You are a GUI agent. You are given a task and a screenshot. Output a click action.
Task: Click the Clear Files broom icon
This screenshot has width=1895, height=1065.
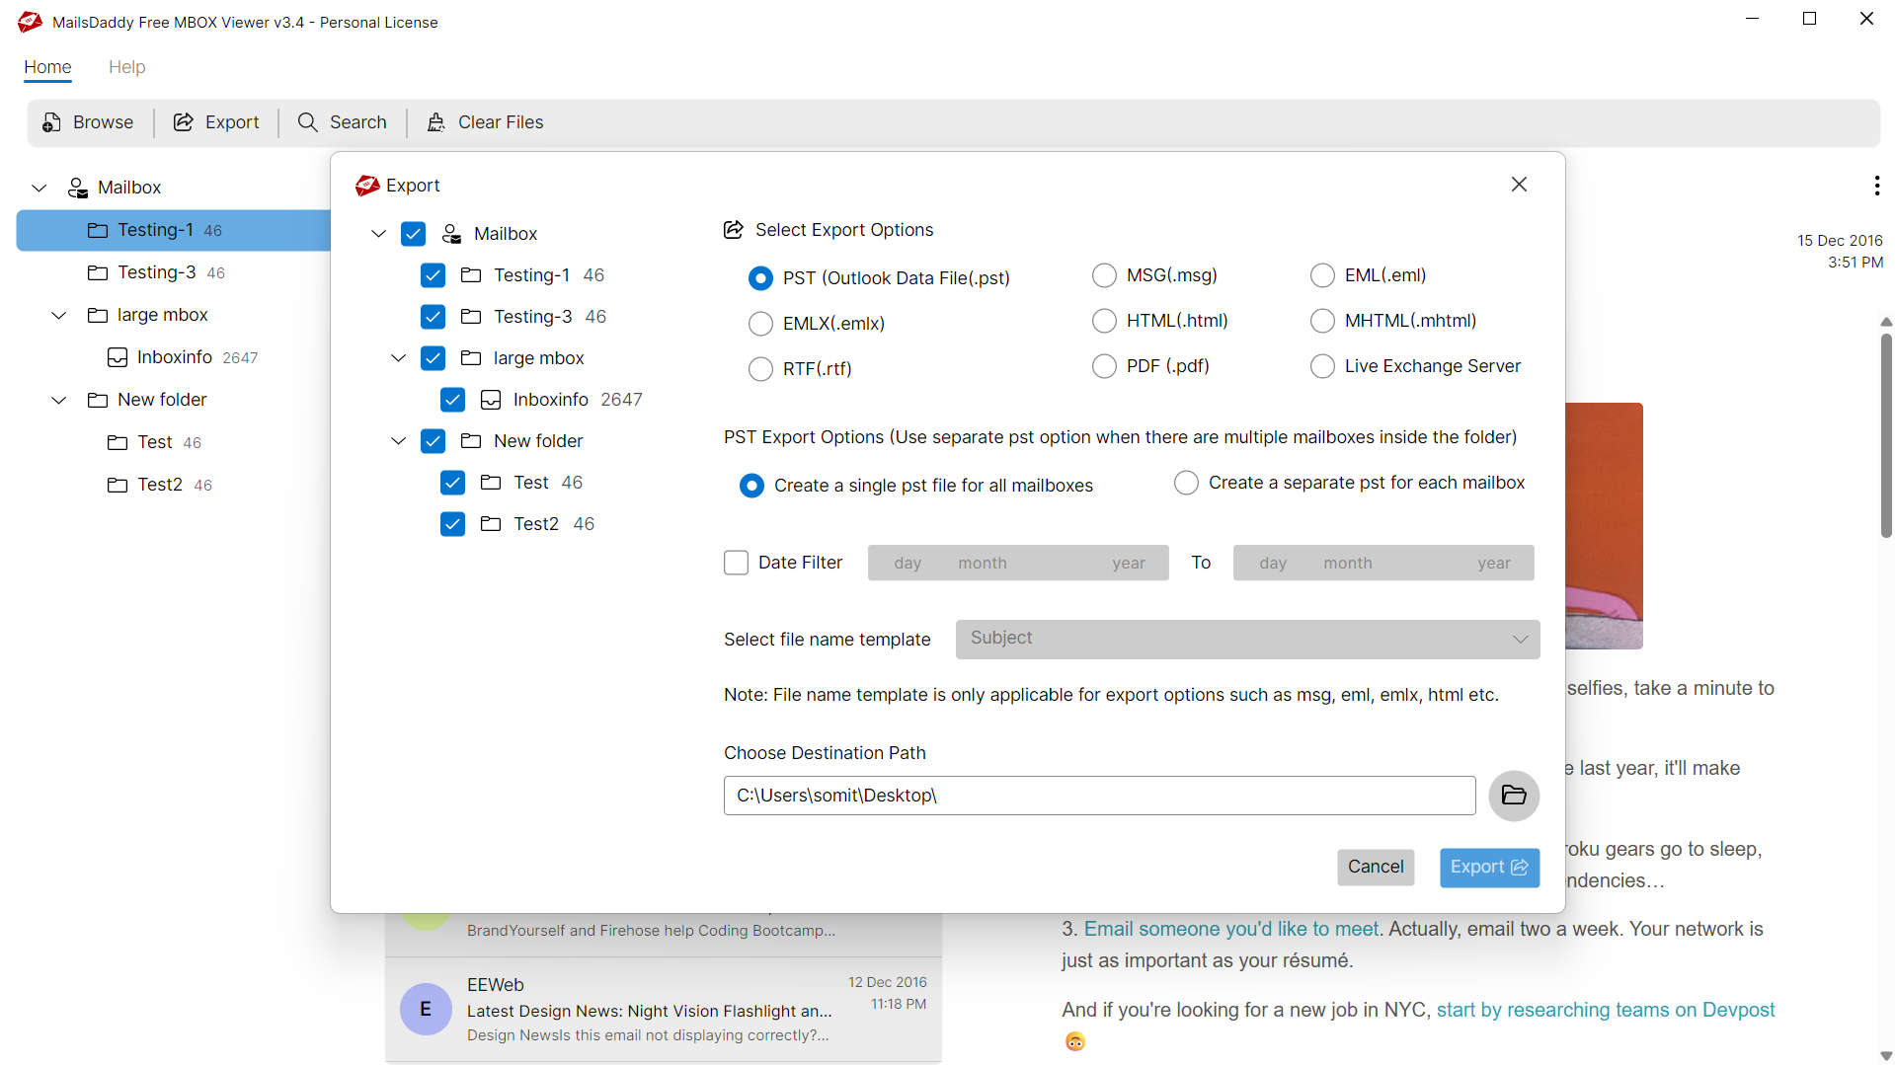click(x=436, y=122)
